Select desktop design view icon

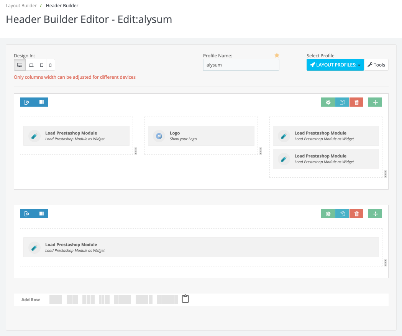(x=20, y=65)
